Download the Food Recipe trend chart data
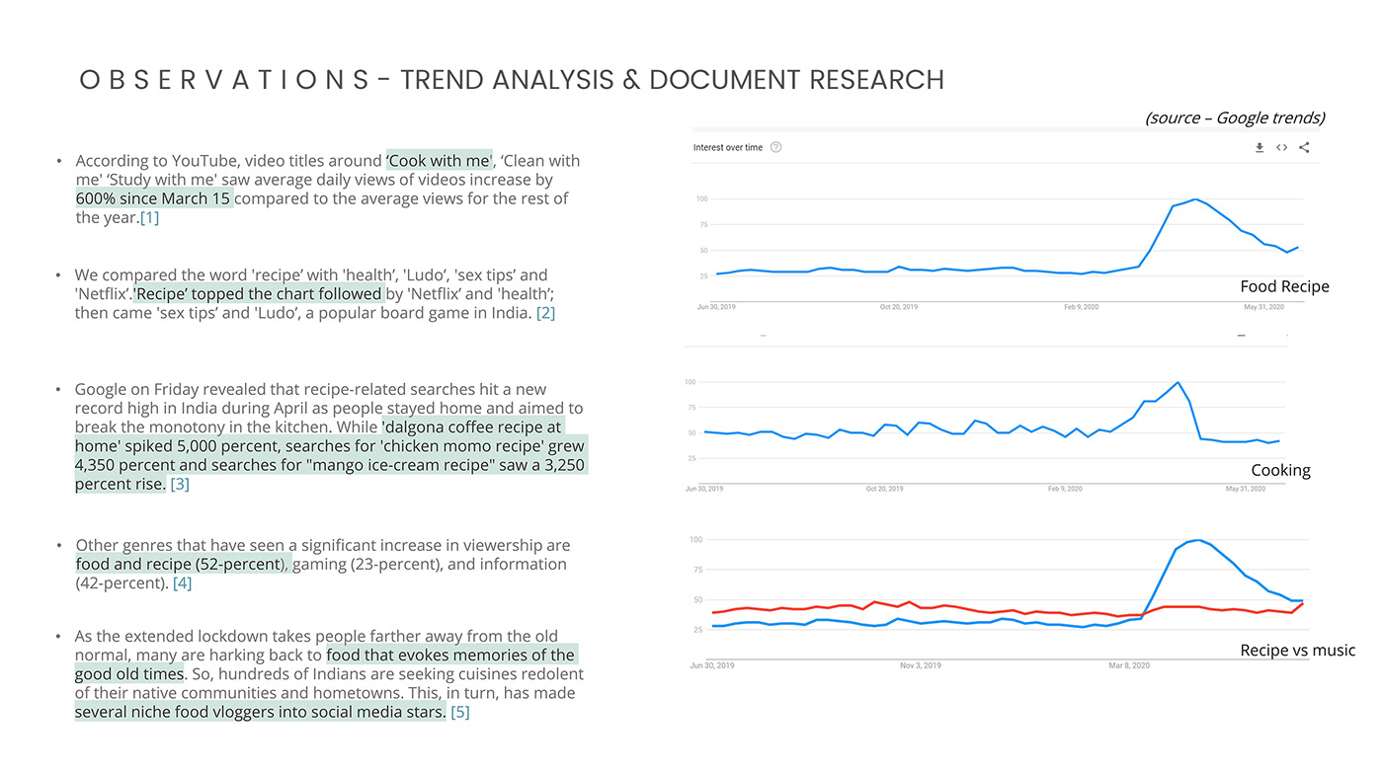The height and width of the screenshot is (774, 1383). click(1260, 148)
